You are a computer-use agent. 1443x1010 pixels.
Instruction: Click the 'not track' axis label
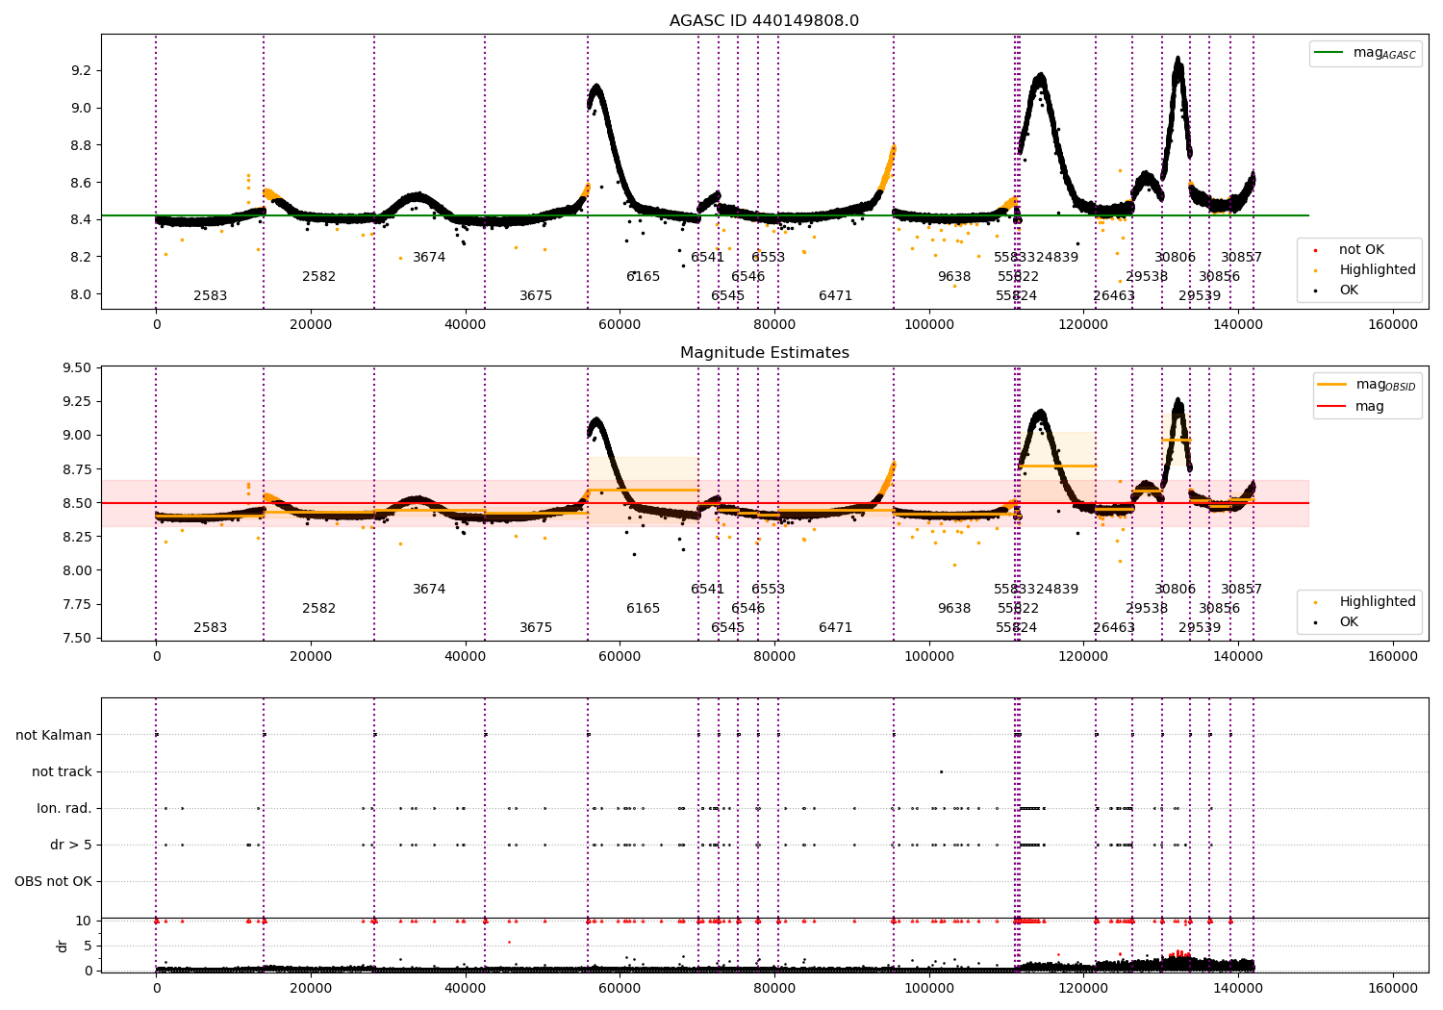pos(62,772)
